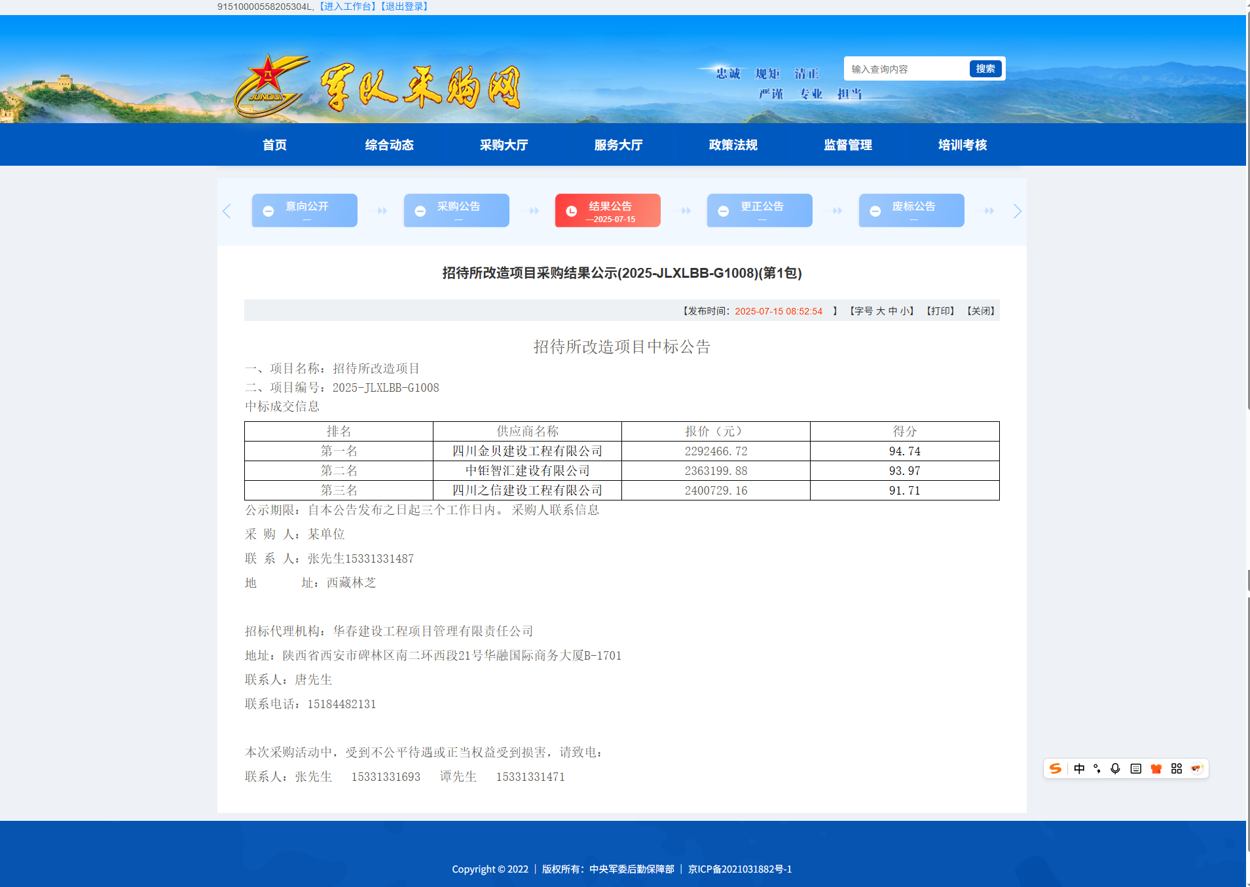
Task: Open 采购大厅 navigation item
Action: (x=504, y=145)
